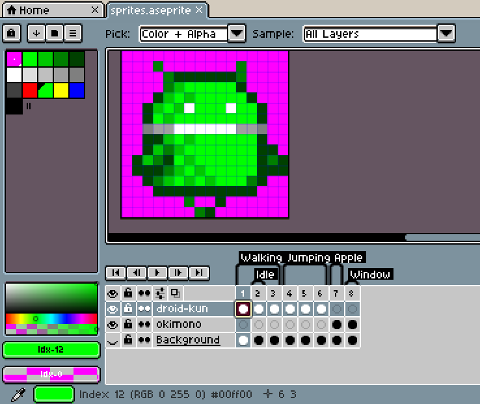This screenshot has width=480, height=404.
Task: Open the palette sort options button
Action: 38,33
